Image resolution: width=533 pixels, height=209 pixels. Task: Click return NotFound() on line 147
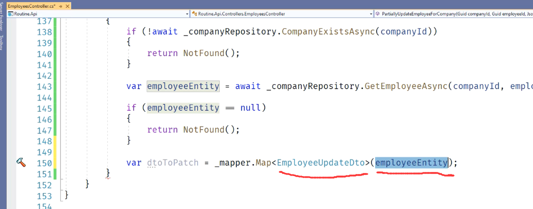[193, 130]
